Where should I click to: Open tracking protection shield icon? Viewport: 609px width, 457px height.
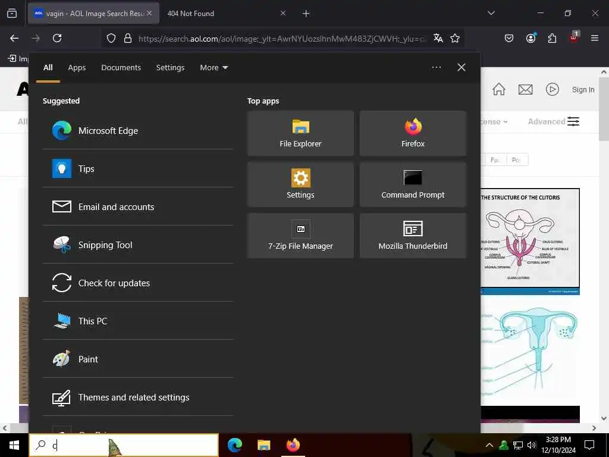coord(111,38)
